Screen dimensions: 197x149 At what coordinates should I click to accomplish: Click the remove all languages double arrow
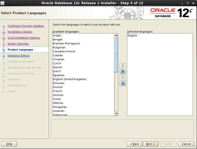tap(122, 83)
